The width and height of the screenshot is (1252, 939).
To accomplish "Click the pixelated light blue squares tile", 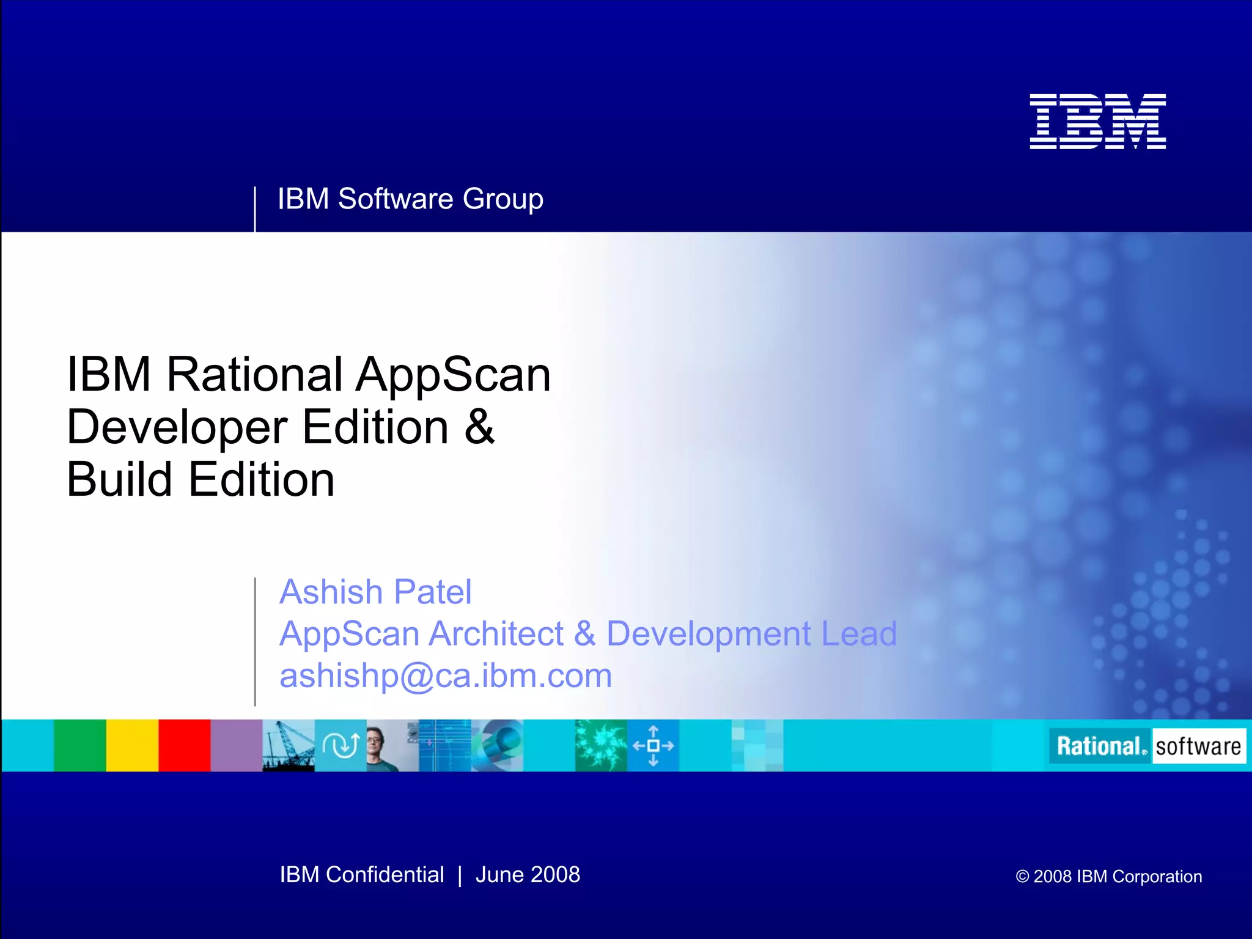I will point(757,745).
